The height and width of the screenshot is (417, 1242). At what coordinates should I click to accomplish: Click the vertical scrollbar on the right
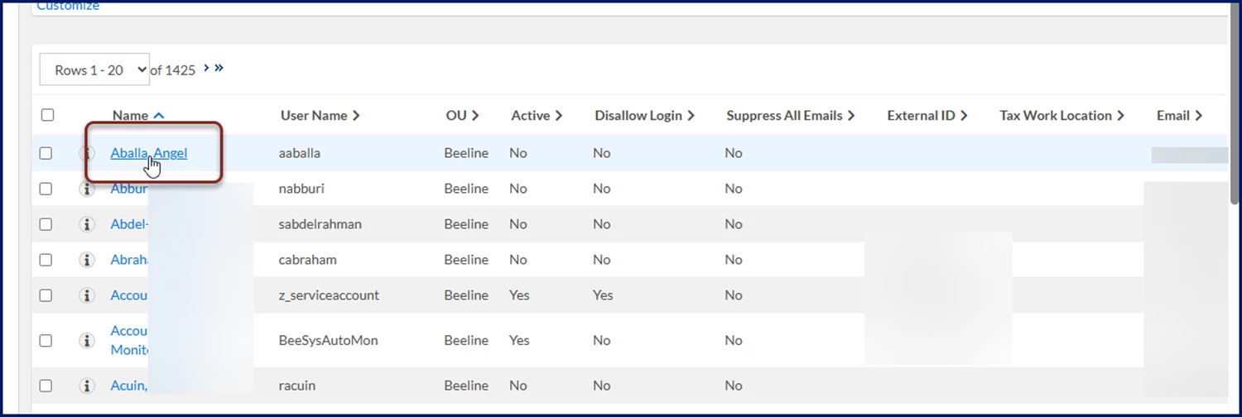pos(1235,108)
